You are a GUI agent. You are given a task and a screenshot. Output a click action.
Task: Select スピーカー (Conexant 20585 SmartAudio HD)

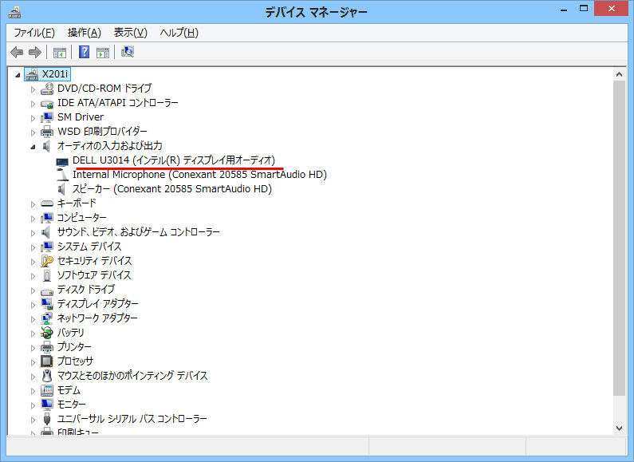click(x=171, y=189)
